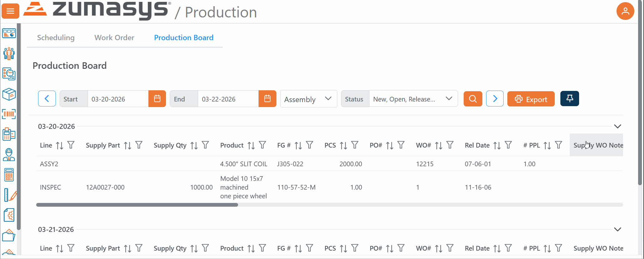Click the ASSY2 line cell

tap(49, 164)
